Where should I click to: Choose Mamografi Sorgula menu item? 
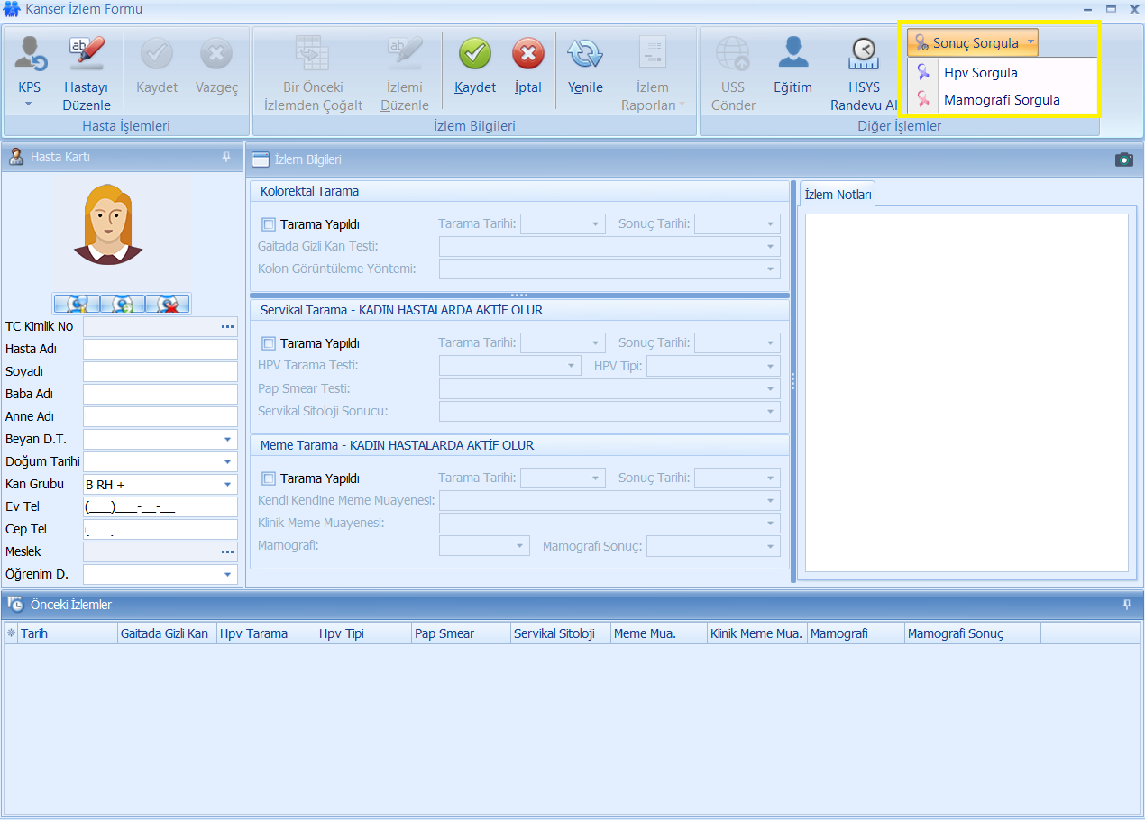(x=1001, y=100)
